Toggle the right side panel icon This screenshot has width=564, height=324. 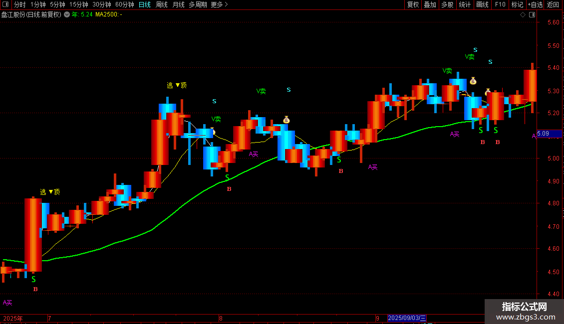point(532,15)
